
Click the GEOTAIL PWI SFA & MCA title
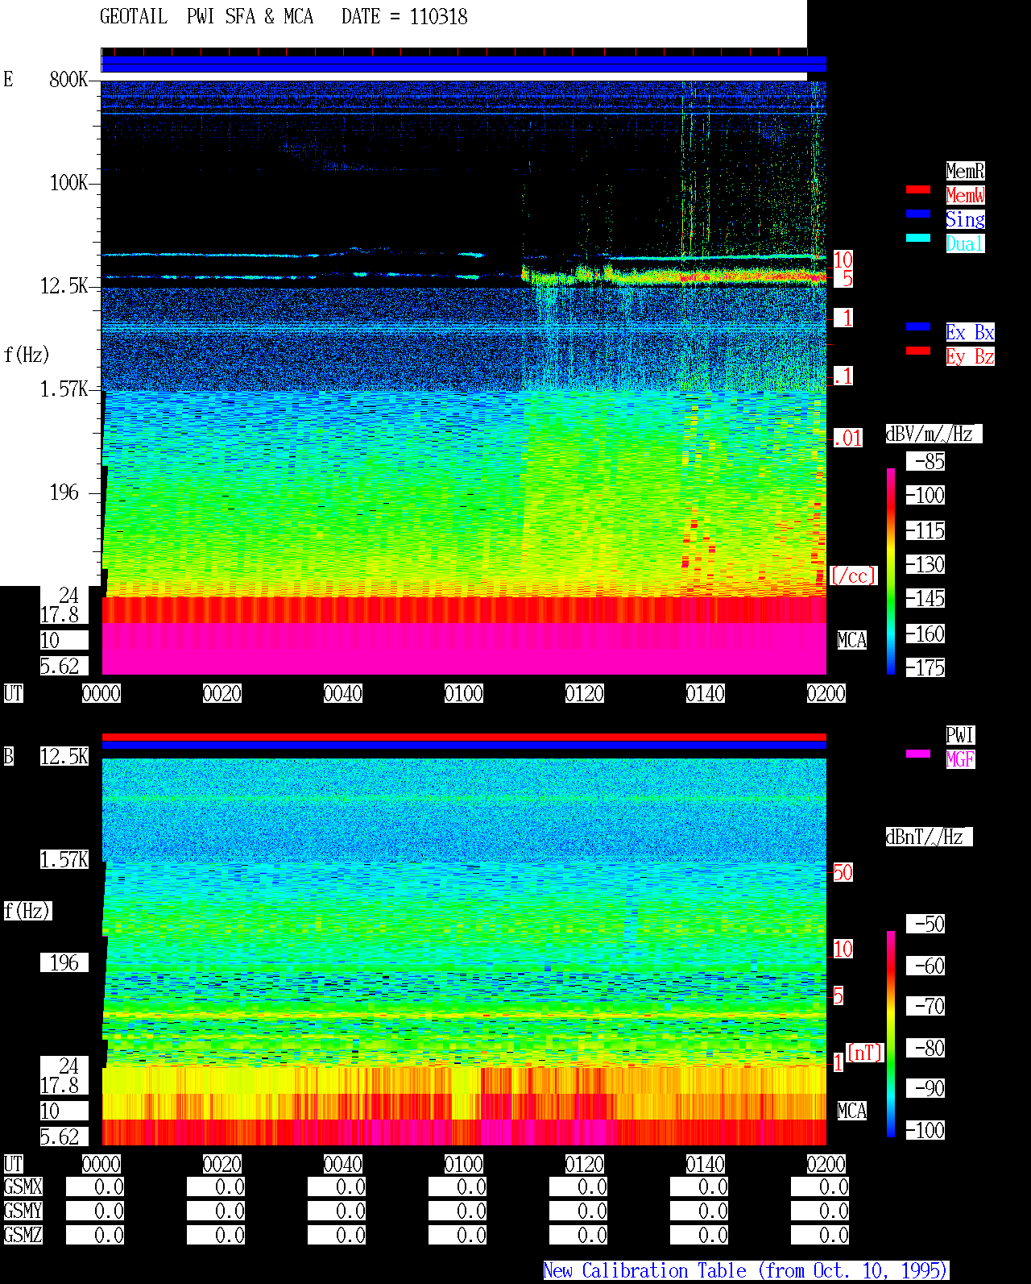(206, 16)
